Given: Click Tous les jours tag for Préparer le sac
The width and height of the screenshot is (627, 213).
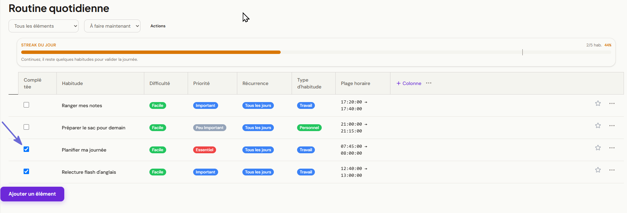Looking at the screenshot, I should [258, 128].
